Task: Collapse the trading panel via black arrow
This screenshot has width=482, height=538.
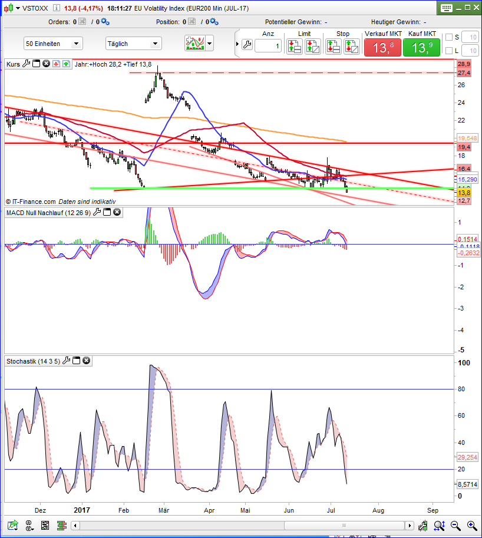Action: 237,44
